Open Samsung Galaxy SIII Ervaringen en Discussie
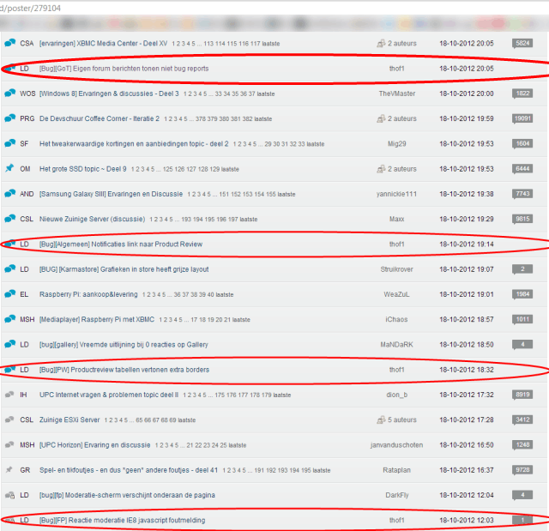 [x=111, y=194]
